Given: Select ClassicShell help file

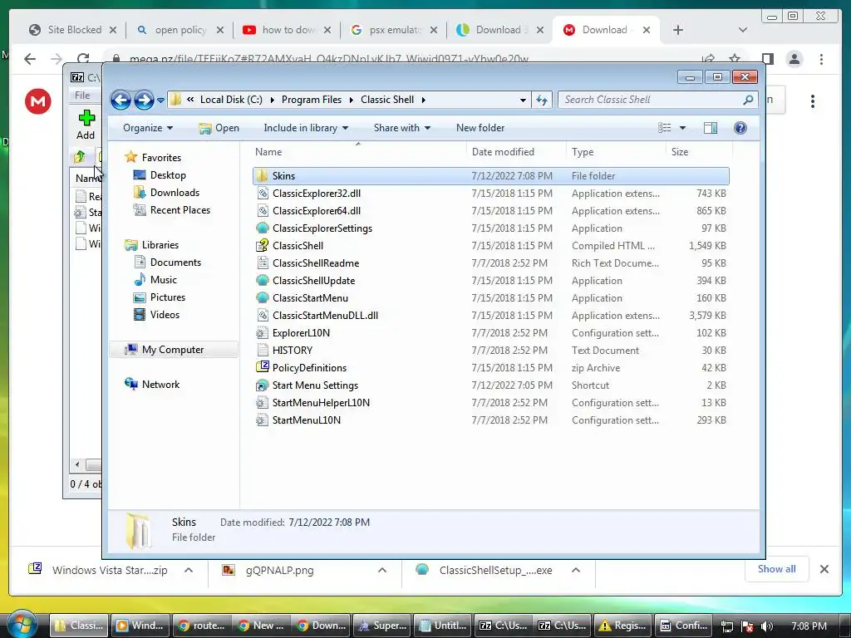Looking at the screenshot, I should pyautogui.click(x=490, y=246).
